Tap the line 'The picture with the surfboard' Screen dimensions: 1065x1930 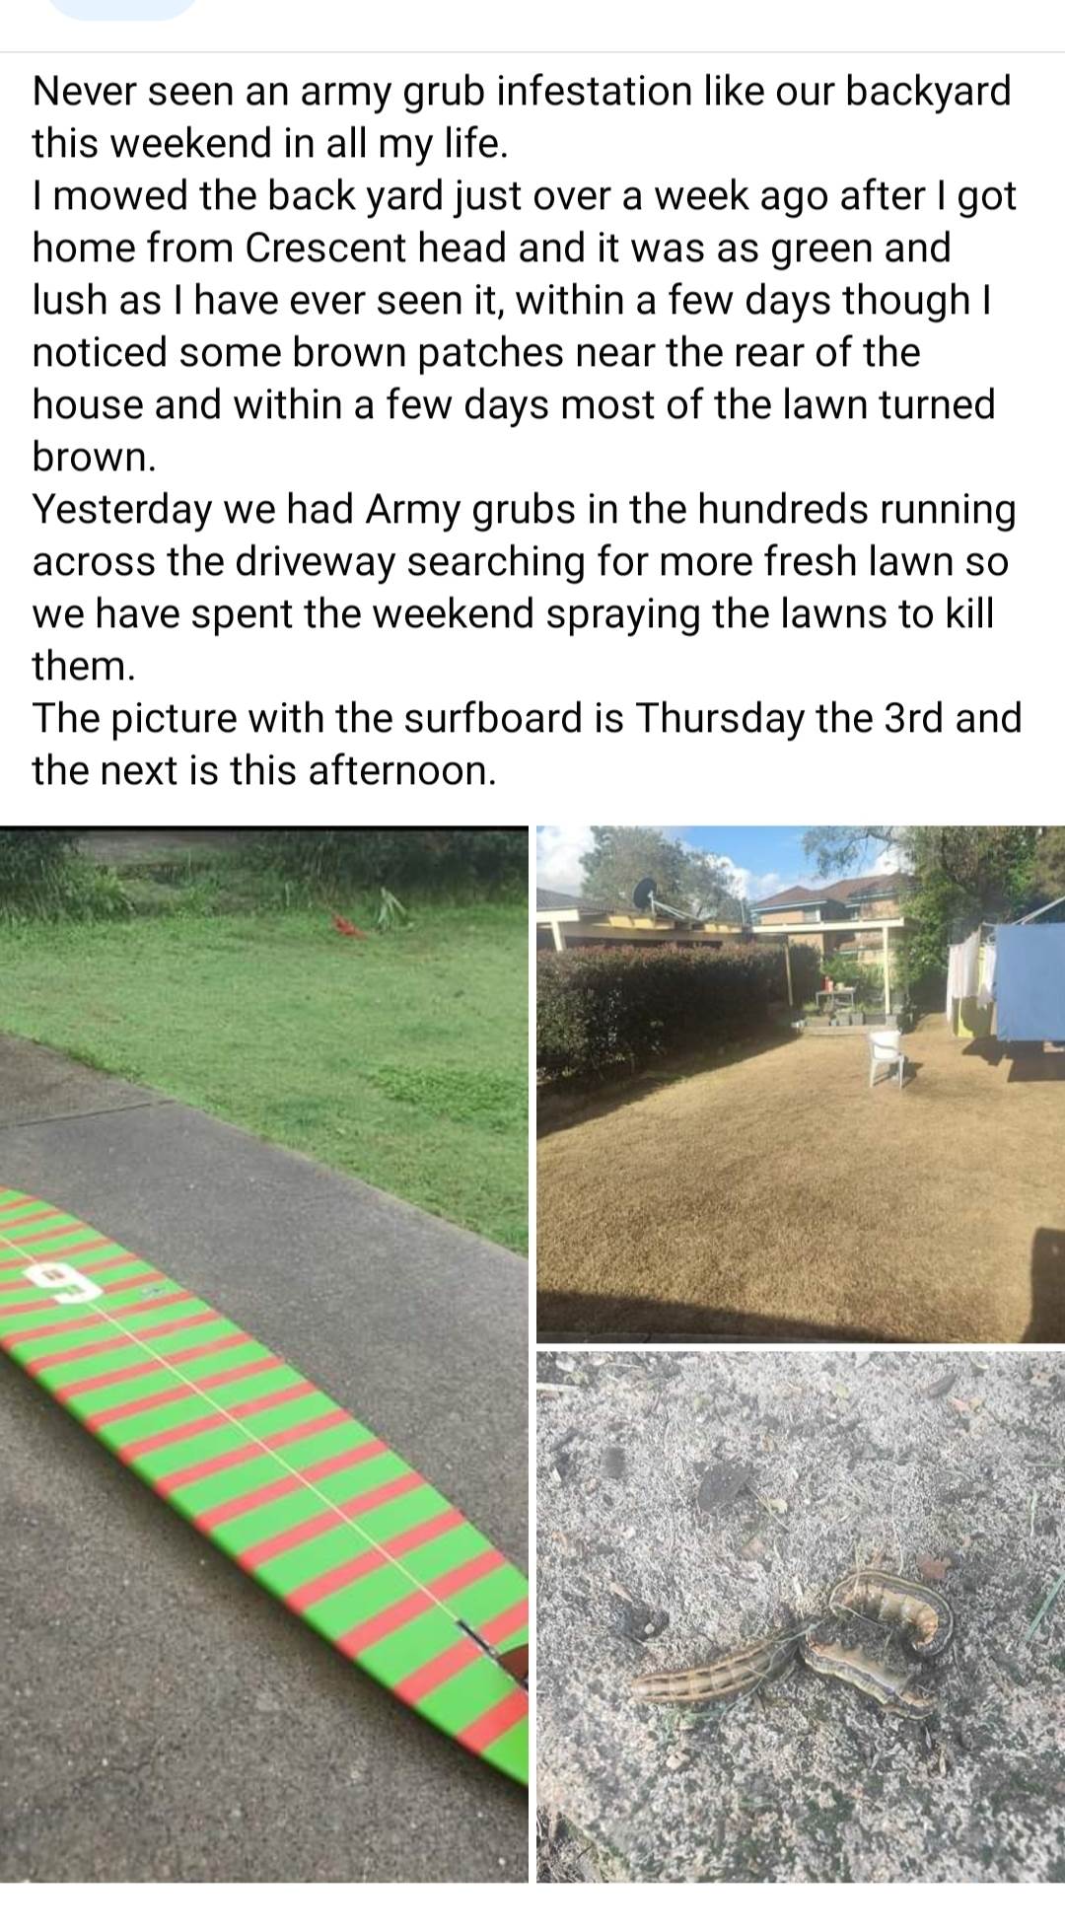point(527,718)
